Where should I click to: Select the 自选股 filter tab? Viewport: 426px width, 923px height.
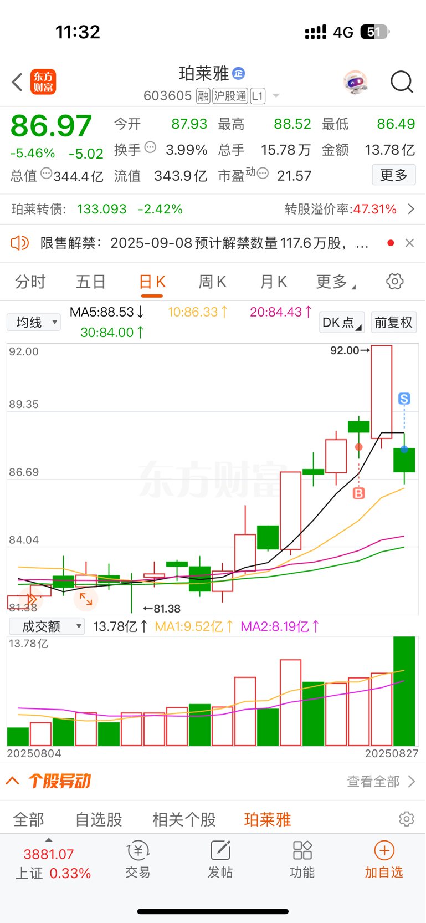pos(99,819)
